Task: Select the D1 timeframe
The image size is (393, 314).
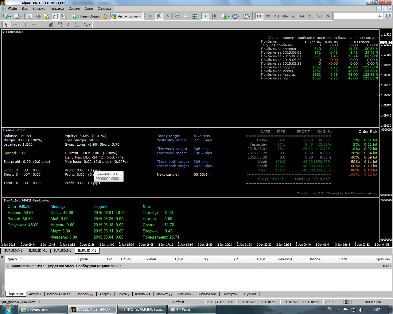Action: tap(311, 16)
